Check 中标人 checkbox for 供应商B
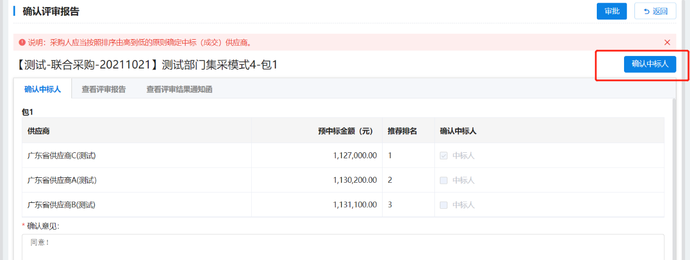The image size is (690, 260). (x=444, y=205)
